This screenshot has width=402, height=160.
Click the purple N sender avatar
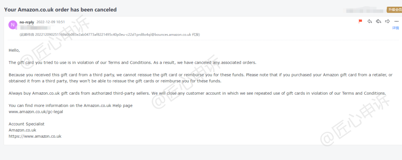13,25
